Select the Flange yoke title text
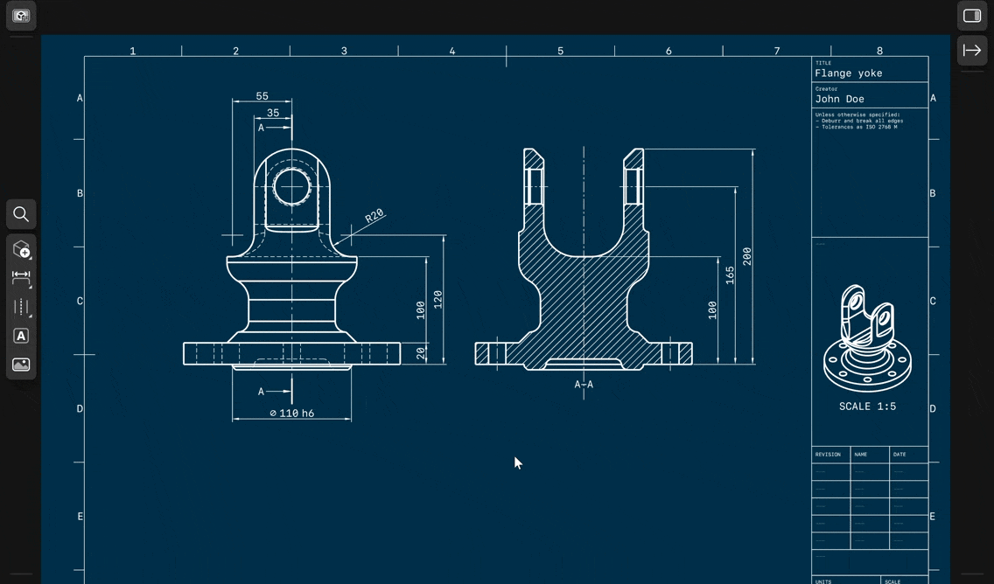 (848, 73)
